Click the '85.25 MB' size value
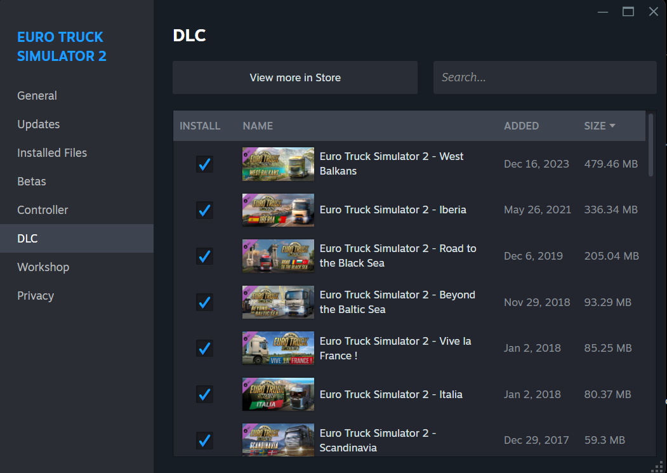 (608, 348)
